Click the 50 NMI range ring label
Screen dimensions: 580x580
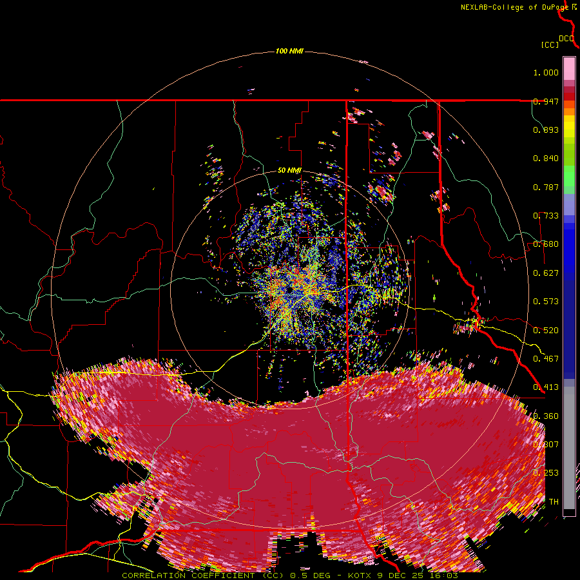(x=289, y=171)
